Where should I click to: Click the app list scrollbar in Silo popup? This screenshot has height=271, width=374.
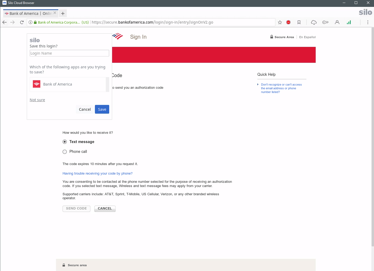107,85
